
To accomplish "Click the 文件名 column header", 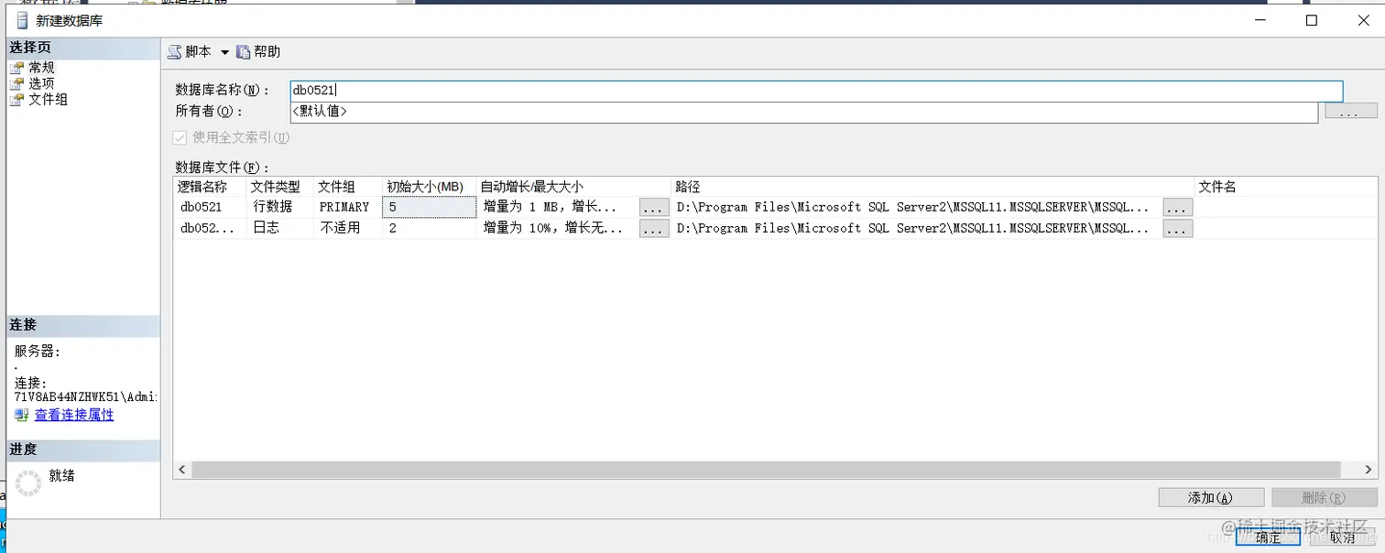I will tap(1285, 187).
